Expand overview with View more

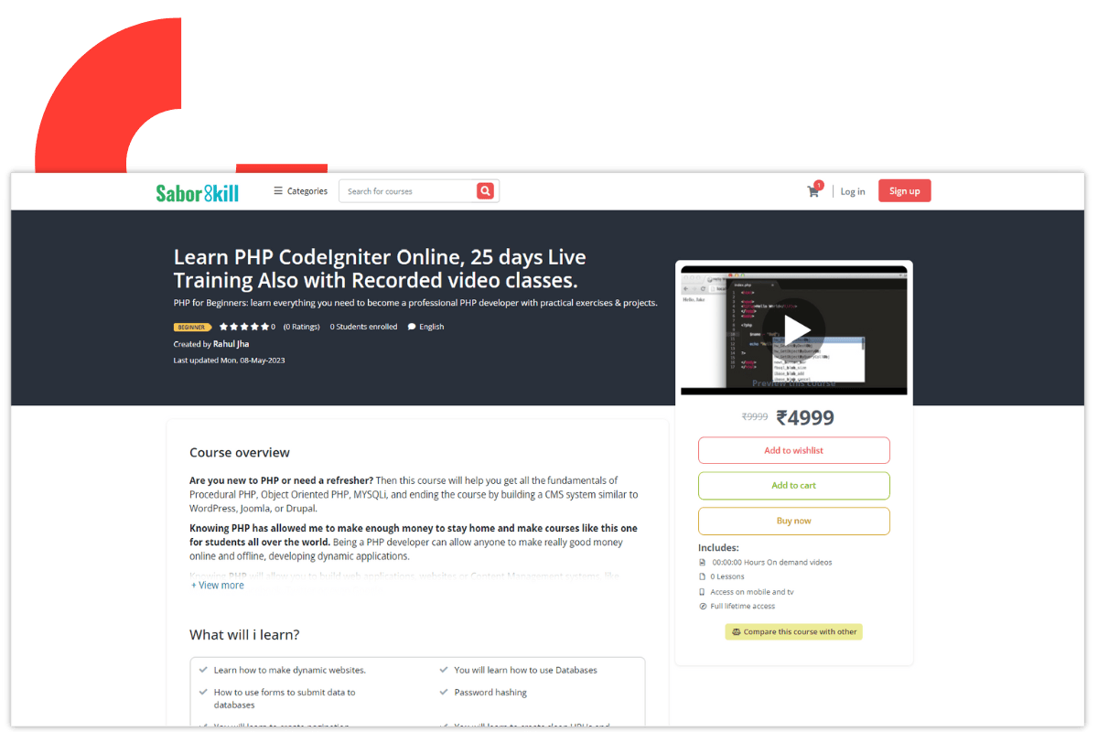(218, 586)
